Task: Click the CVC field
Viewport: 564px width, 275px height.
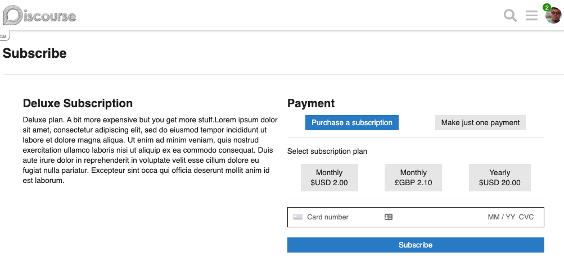Action: point(526,217)
